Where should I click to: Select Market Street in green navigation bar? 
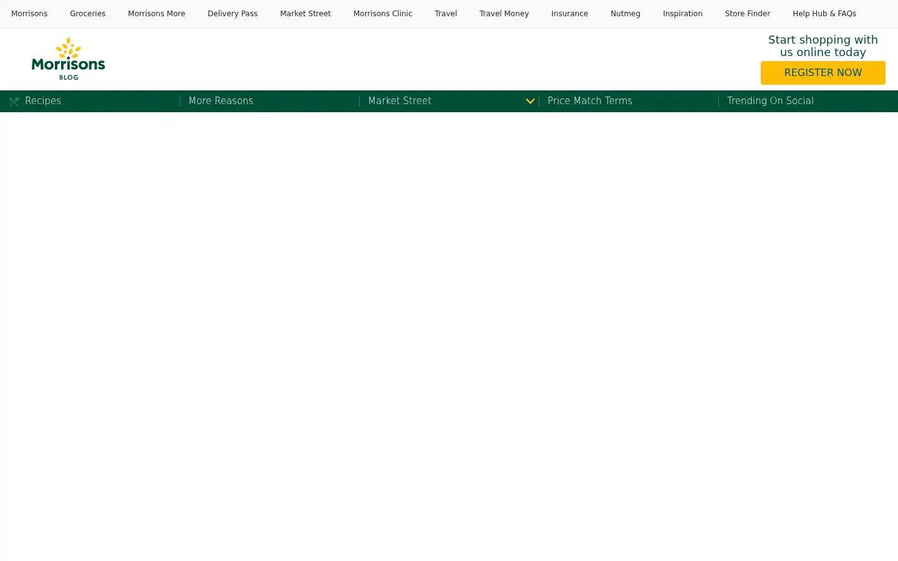coord(400,101)
